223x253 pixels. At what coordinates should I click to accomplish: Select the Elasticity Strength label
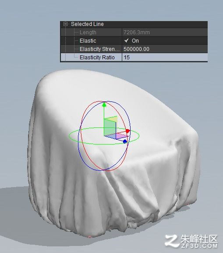click(99, 49)
